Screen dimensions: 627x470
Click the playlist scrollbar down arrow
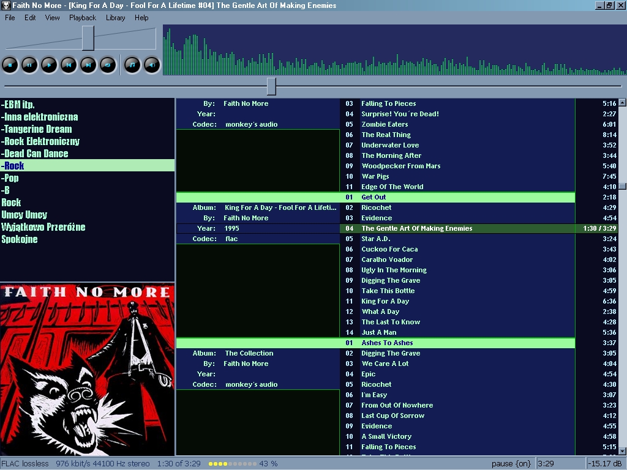tap(622, 451)
